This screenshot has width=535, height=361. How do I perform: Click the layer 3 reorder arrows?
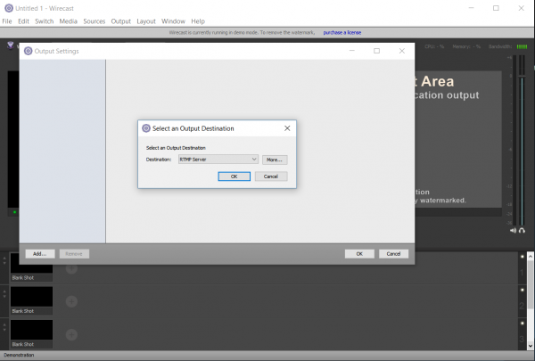[4, 327]
